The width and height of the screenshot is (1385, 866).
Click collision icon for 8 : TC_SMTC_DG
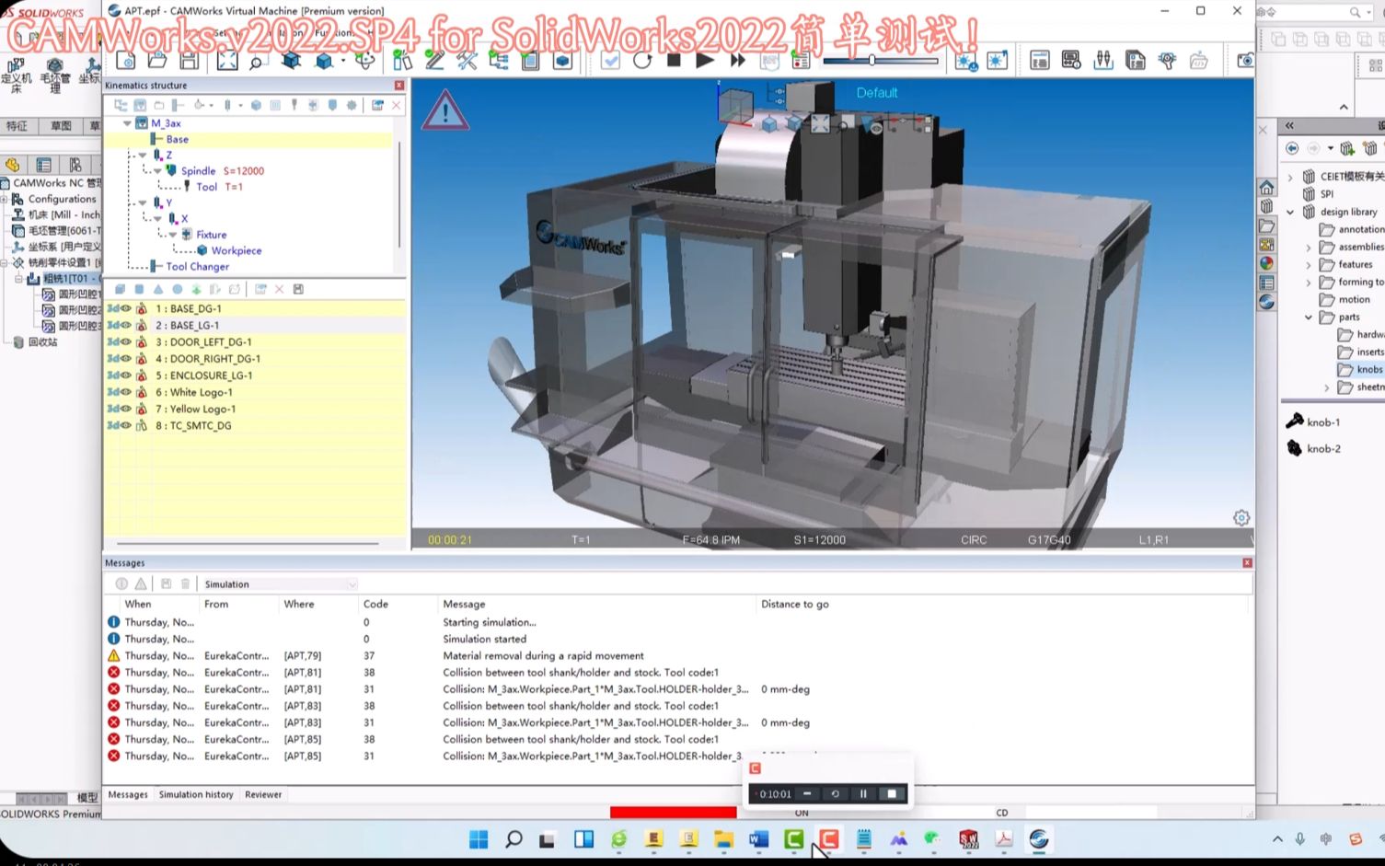coord(142,426)
